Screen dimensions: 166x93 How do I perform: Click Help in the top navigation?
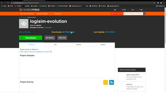[115, 10]
